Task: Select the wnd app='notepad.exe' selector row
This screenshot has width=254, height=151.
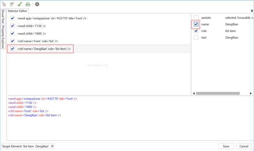Action: [x=52, y=18]
